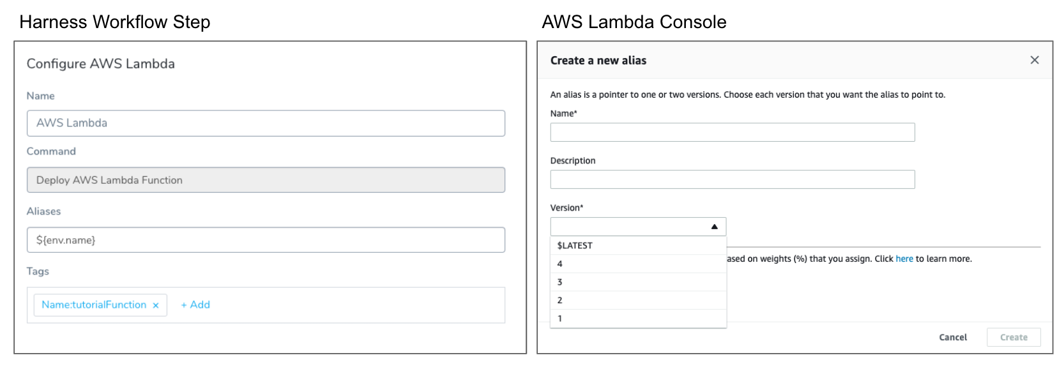The height and width of the screenshot is (369, 1064).
Task: Select $LATEST from the version list
Action: coord(638,246)
